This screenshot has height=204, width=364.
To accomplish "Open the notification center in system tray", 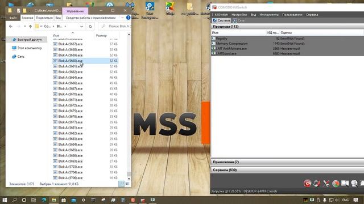I will (355, 200).
